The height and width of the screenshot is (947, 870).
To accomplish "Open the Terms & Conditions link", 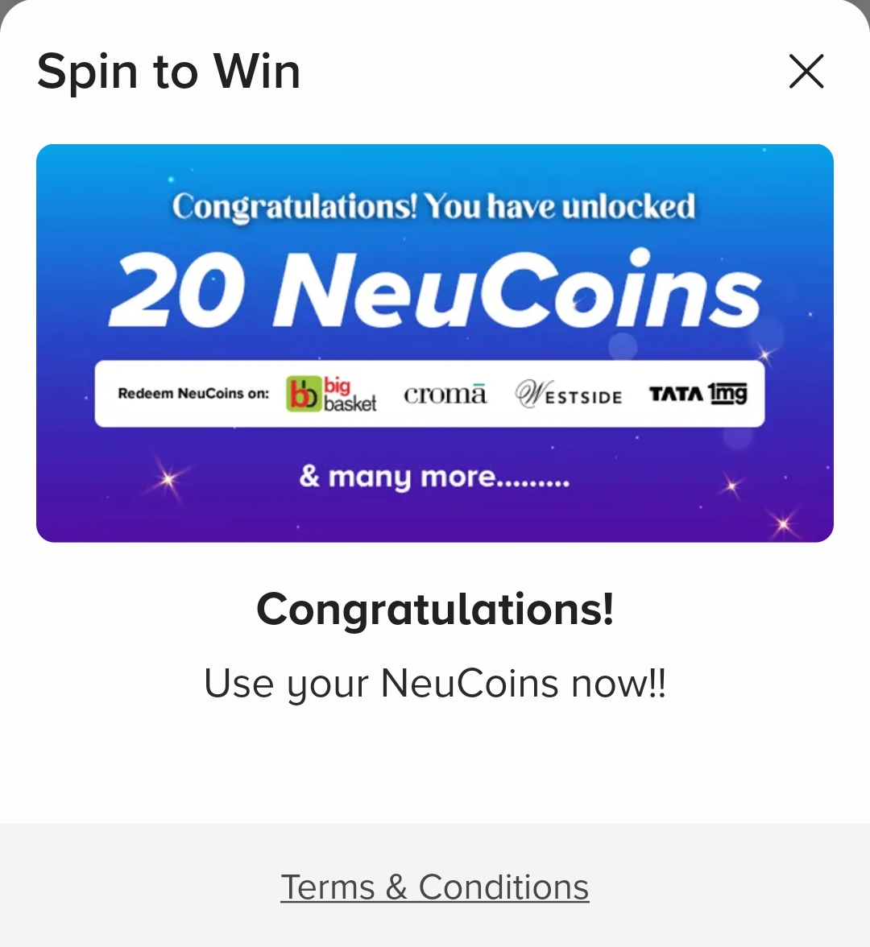I will [x=435, y=887].
